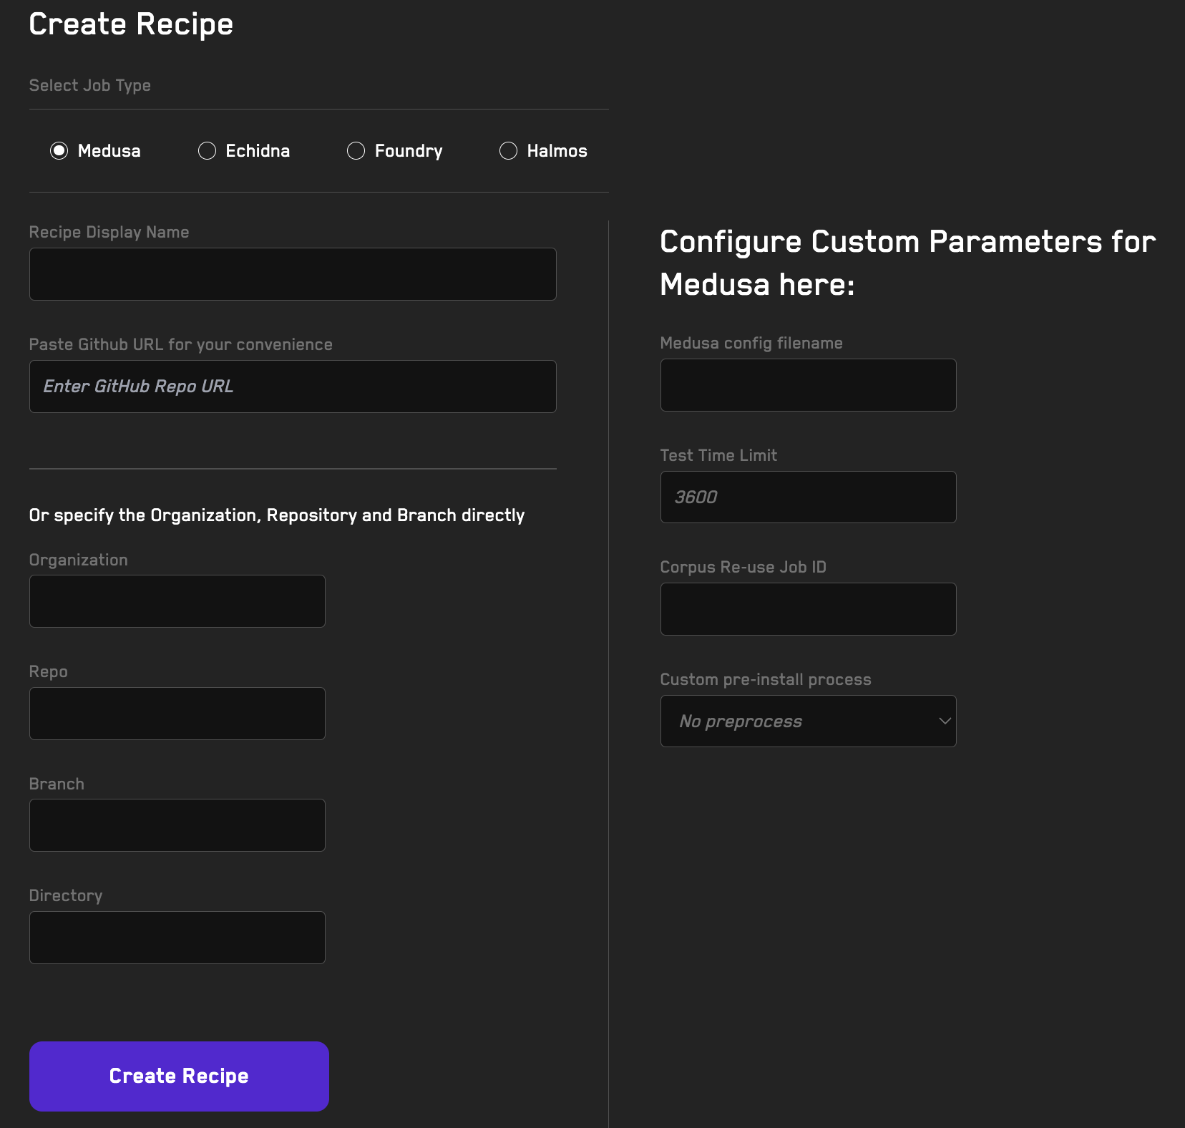
Task: Click the Branch label text
Action: (57, 784)
